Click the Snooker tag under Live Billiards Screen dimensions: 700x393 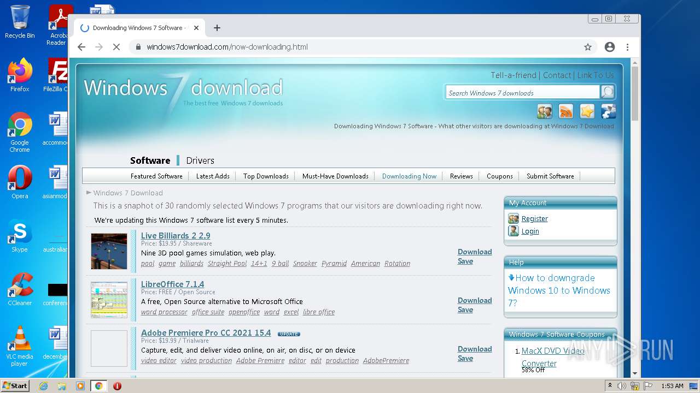click(305, 264)
